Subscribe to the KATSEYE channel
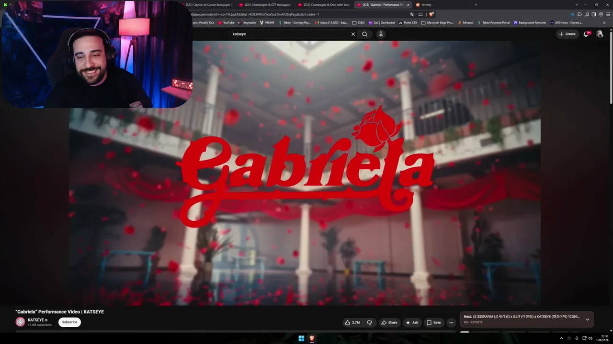 pyautogui.click(x=69, y=322)
